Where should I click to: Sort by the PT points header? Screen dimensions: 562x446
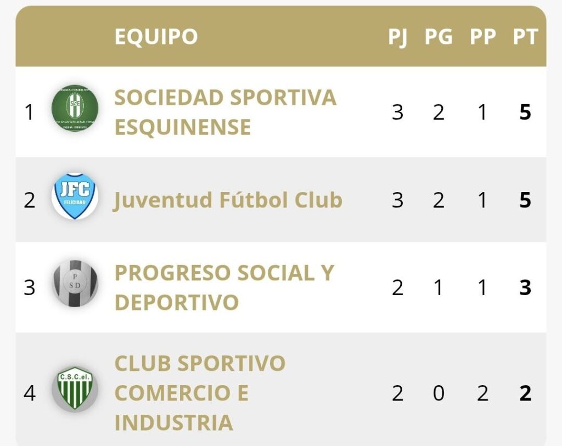pos(525,37)
